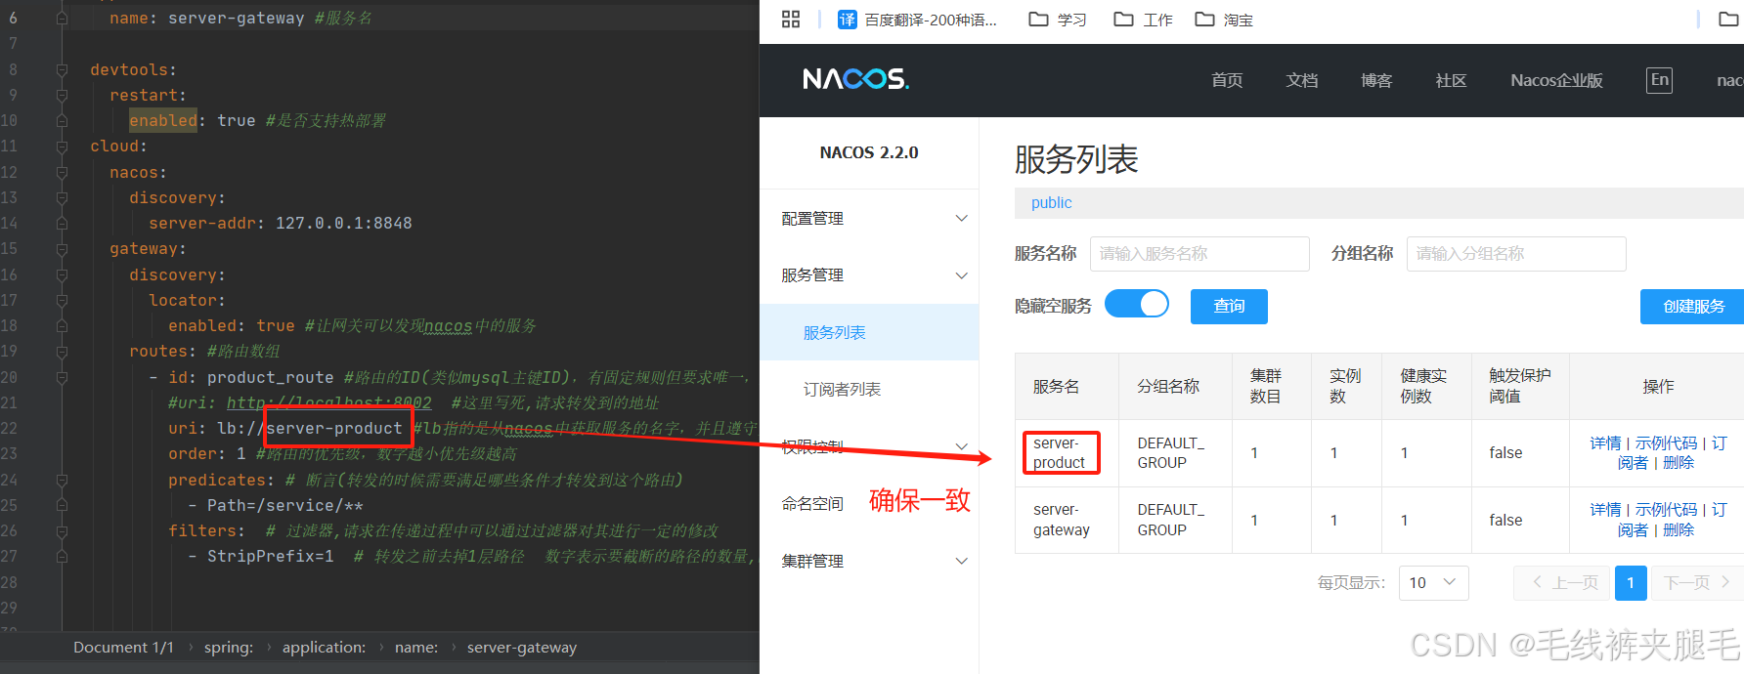The image size is (1744, 674).
Task: Collapse the locator block fold marker
Action: [62, 301]
